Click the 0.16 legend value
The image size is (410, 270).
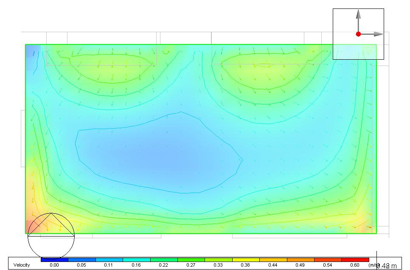[136, 265]
